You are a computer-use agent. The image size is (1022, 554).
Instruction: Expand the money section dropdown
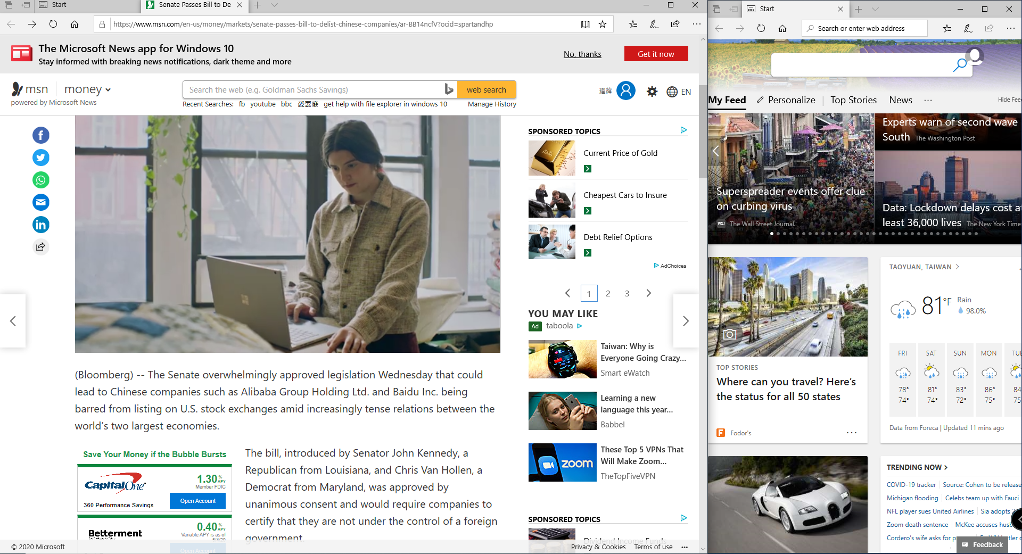pyautogui.click(x=88, y=89)
